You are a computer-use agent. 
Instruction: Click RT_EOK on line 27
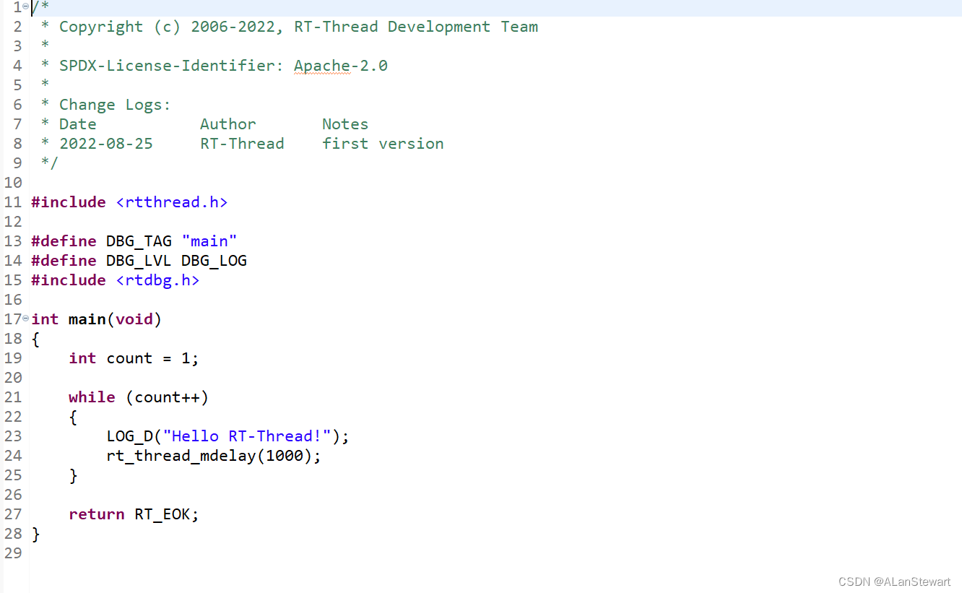[x=162, y=514]
